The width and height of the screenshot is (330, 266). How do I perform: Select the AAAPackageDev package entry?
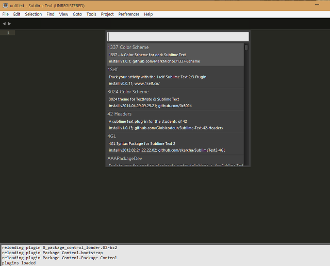point(175,160)
